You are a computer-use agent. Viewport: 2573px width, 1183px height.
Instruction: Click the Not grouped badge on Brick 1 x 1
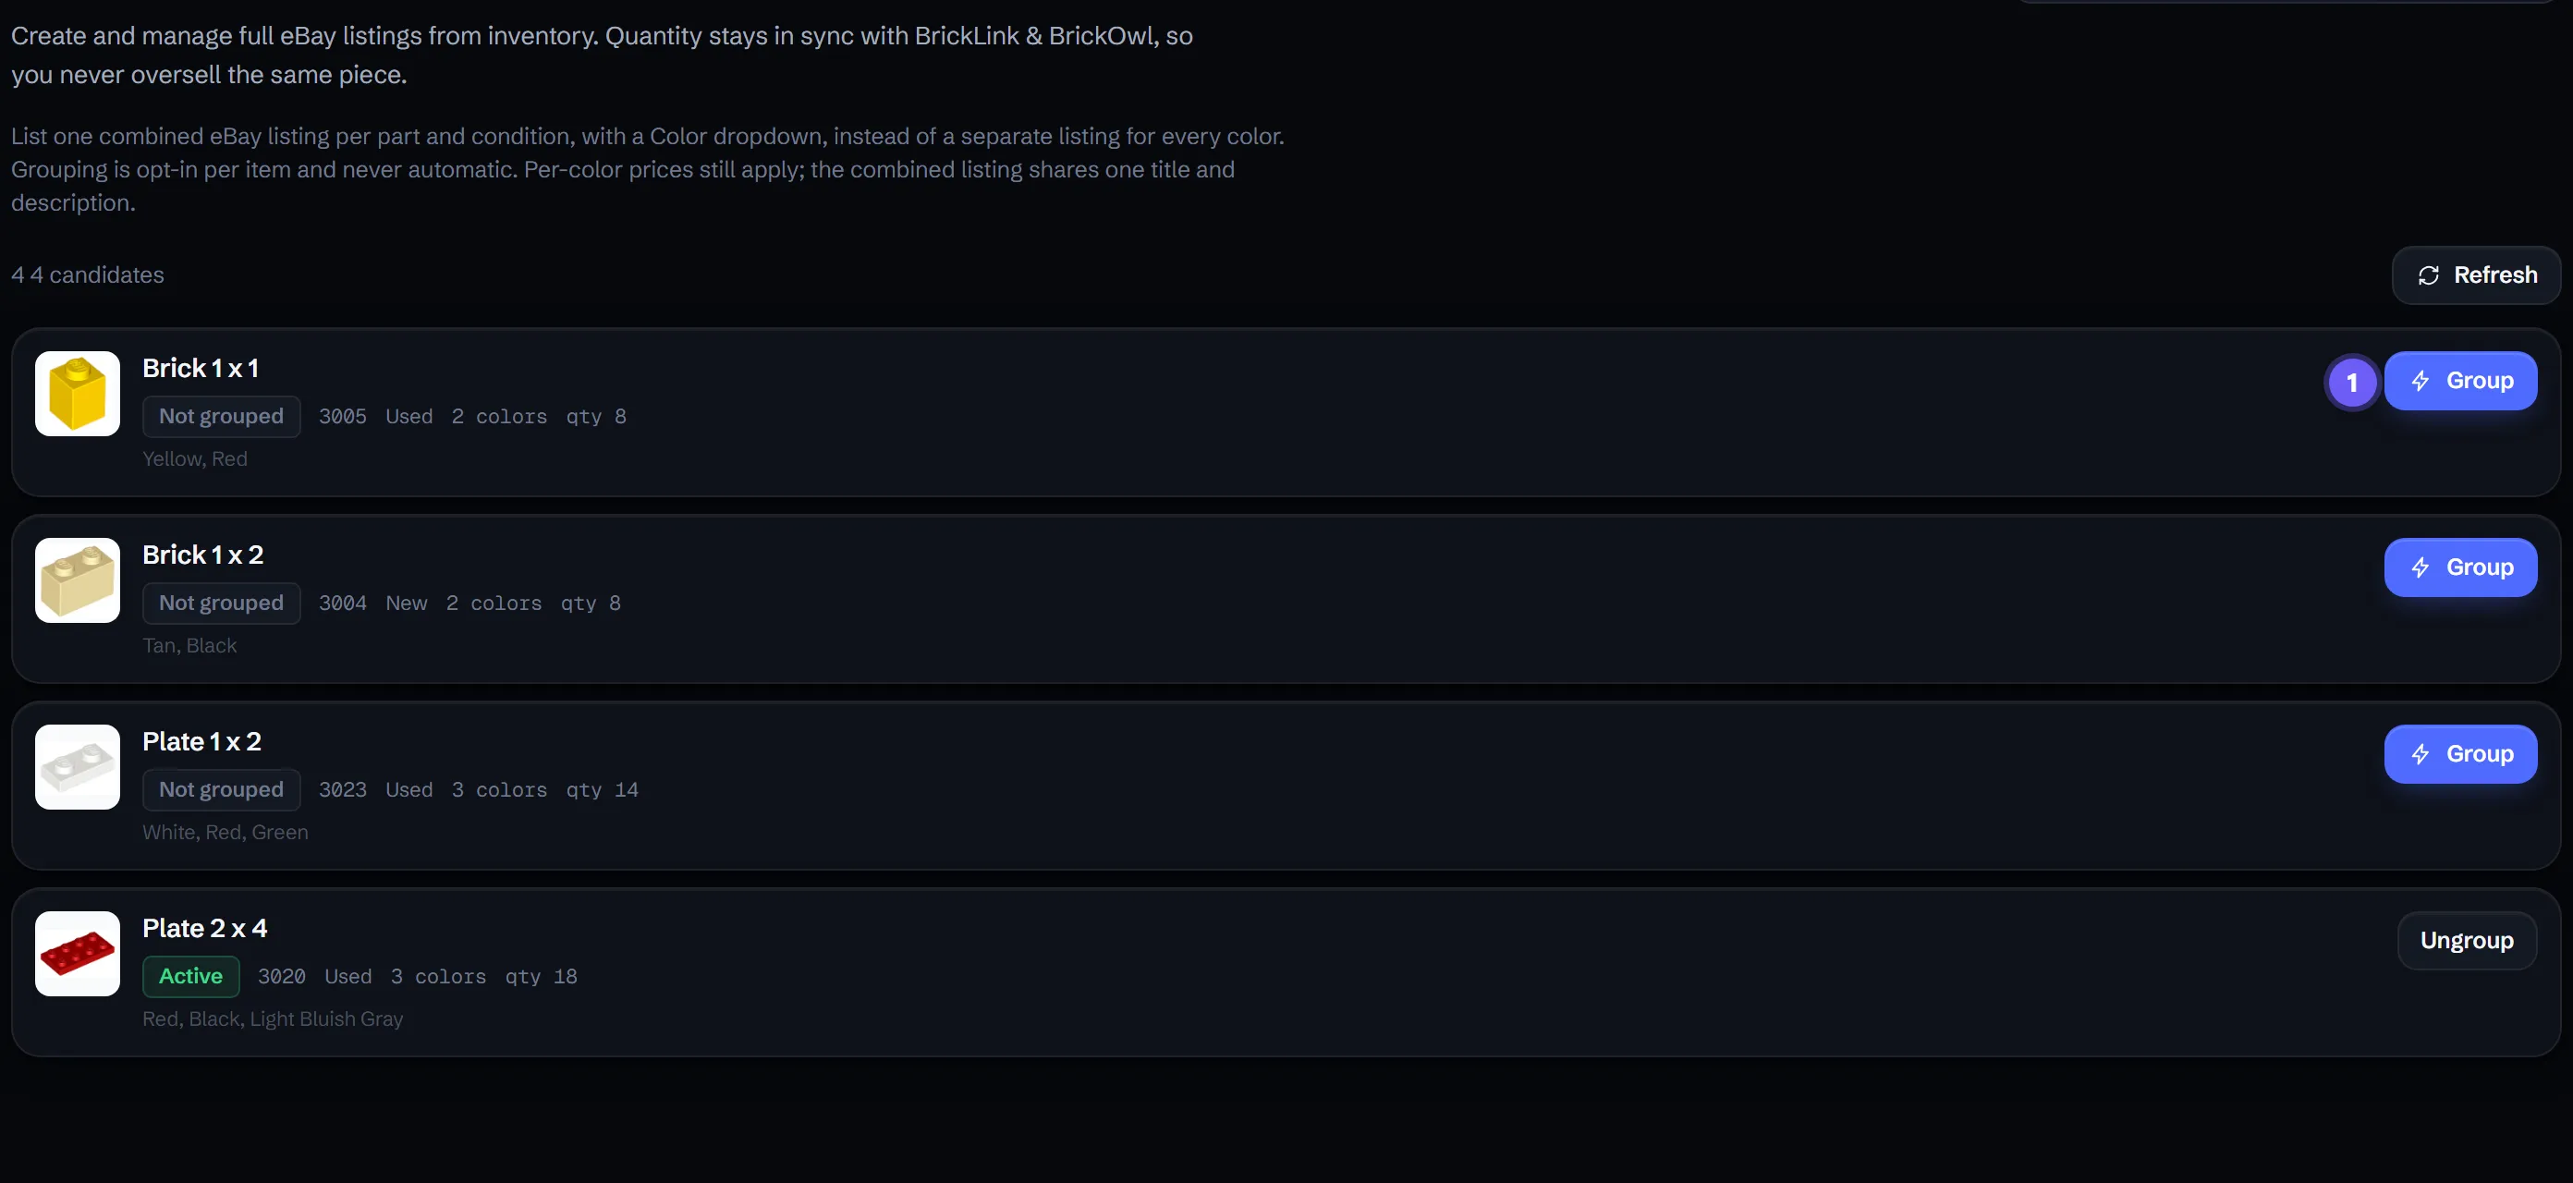click(221, 417)
